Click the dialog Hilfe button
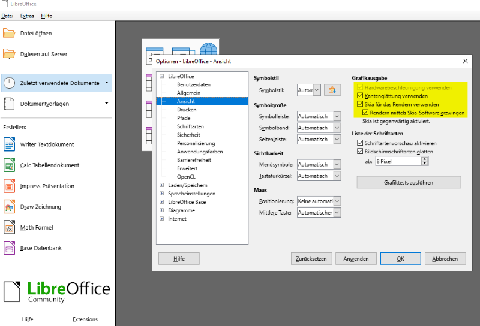 [x=179, y=259]
